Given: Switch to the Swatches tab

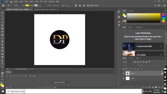Looking at the screenshot, I should tap(131, 11).
